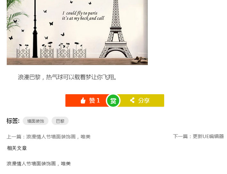
Task: Open the 墙面装饰 tag
Action: click(x=36, y=121)
